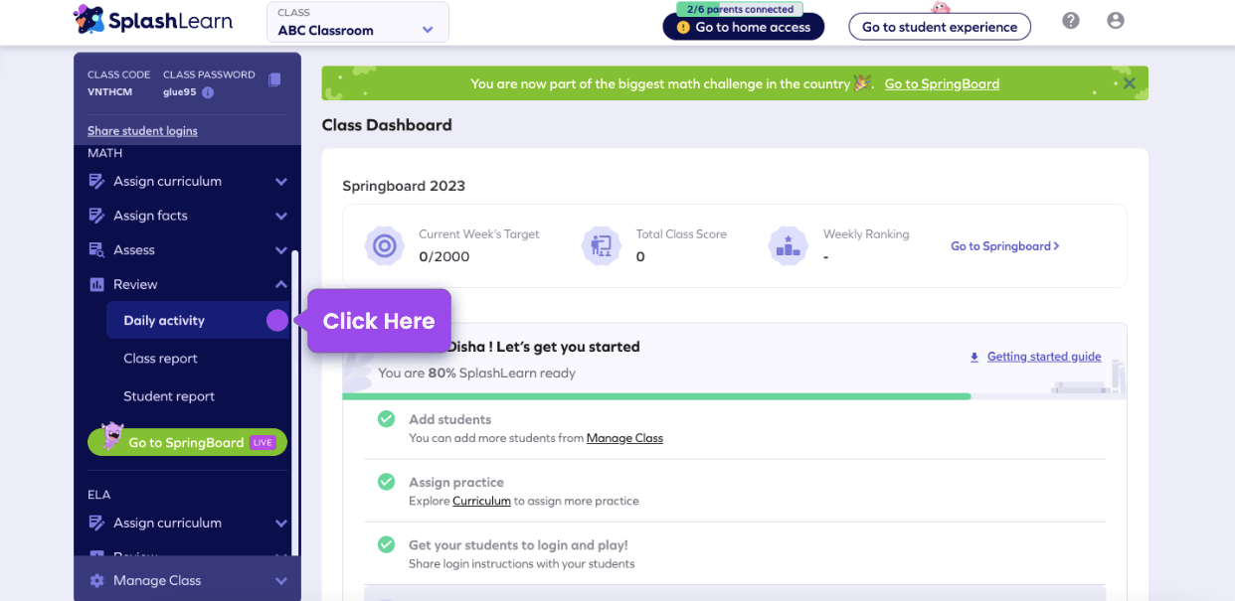
Task: Toggle the checkmark next to Assign practice
Action: tap(387, 482)
